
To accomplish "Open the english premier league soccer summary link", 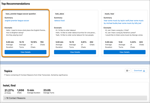I will click(x=17, y=21).
